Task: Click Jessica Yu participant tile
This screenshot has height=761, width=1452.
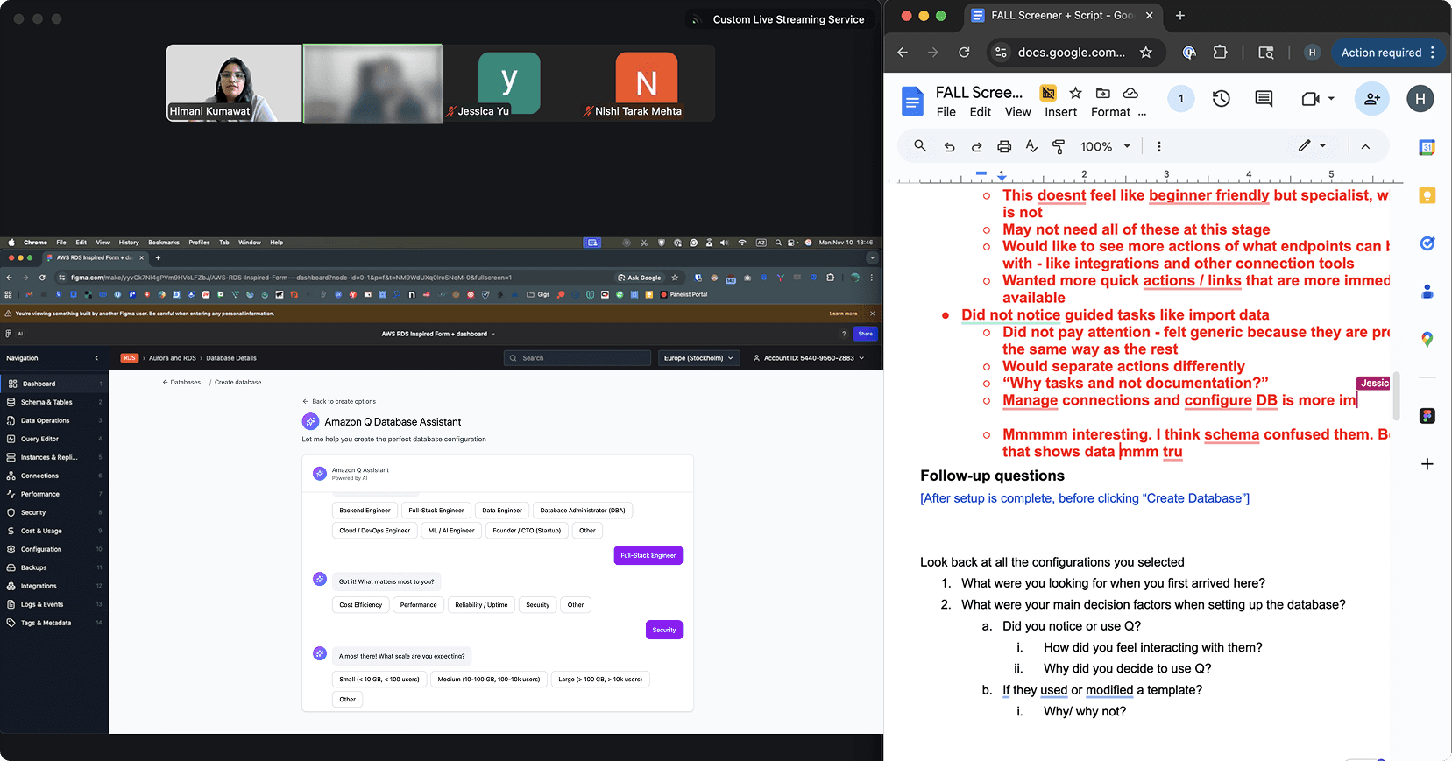Action: (509, 83)
